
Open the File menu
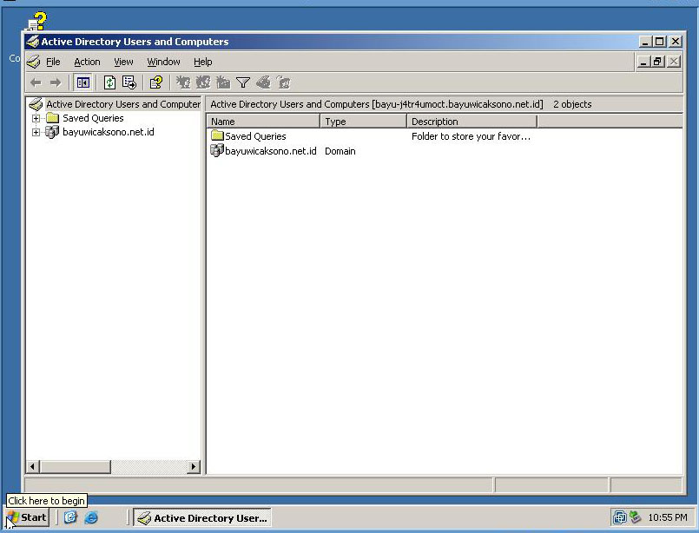[x=53, y=62]
